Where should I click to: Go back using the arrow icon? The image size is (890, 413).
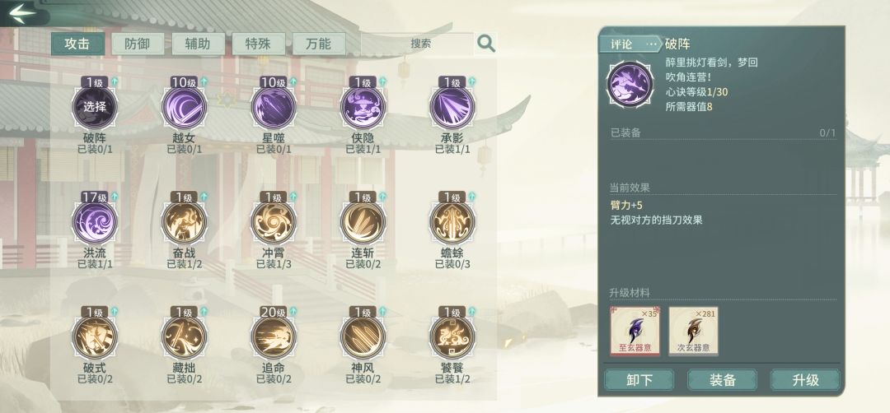pyautogui.click(x=22, y=13)
